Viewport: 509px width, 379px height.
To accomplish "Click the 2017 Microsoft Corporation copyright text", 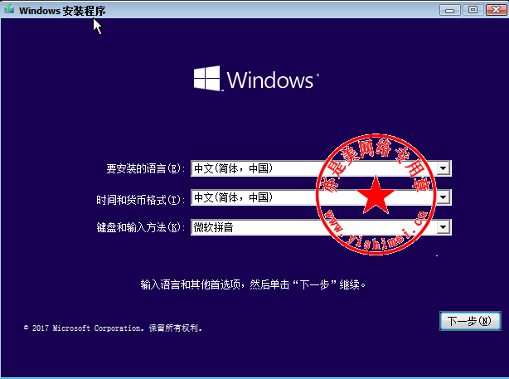I will pyautogui.click(x=113, y=328).
